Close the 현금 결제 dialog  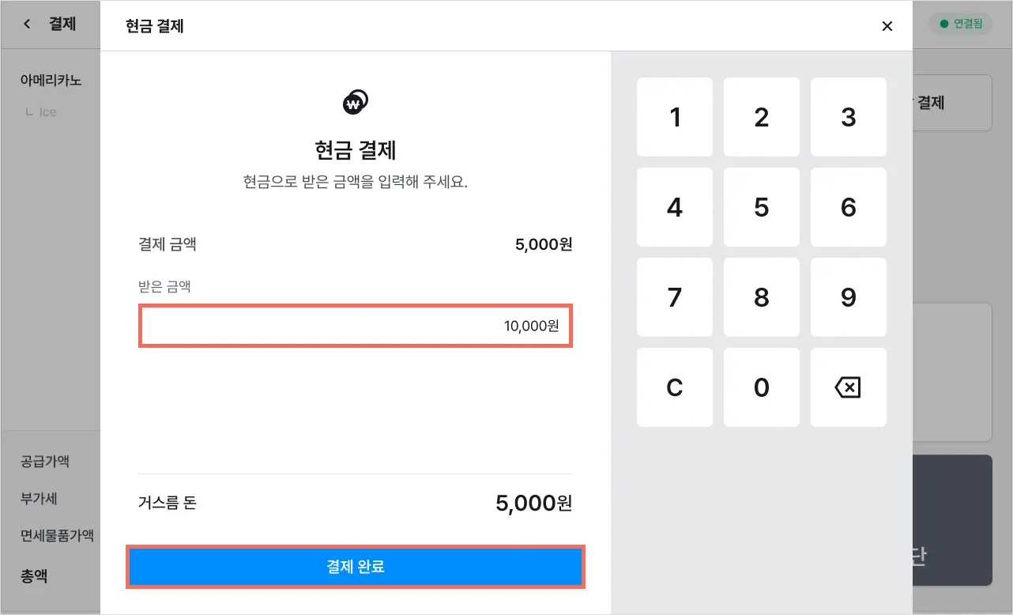tap(887, 26)
